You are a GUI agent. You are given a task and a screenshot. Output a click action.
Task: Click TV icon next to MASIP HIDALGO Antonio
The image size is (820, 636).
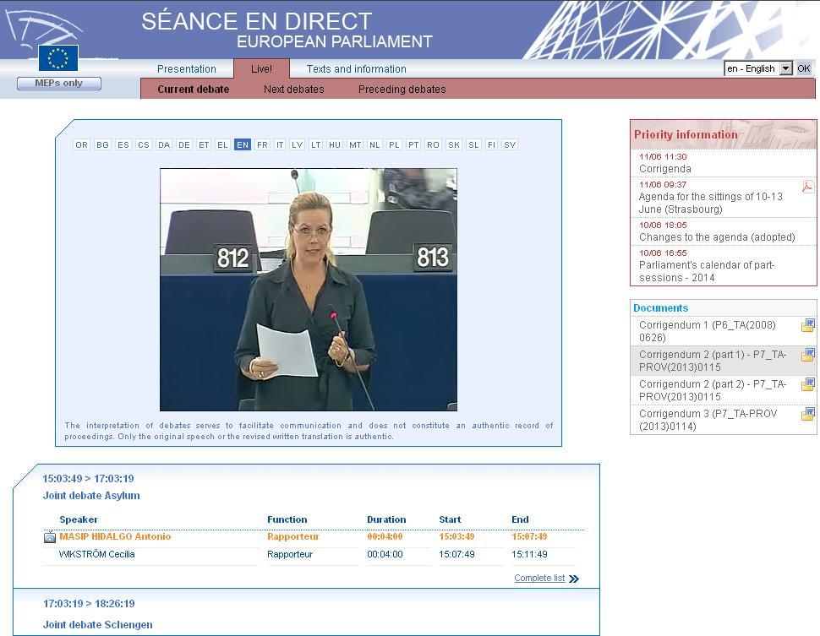pyautogui.click(x=50, y=537)
